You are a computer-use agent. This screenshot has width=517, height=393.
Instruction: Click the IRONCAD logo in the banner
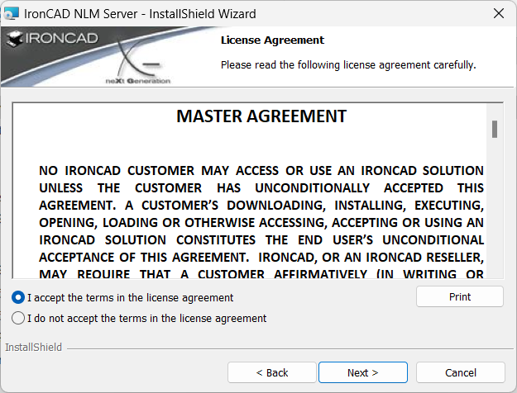(52, 39)
